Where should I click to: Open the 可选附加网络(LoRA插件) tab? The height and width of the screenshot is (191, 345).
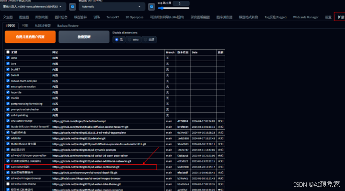pos(167,17)
